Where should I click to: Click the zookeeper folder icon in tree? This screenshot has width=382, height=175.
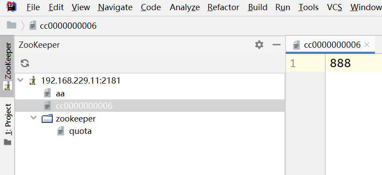tap(47, 118)
